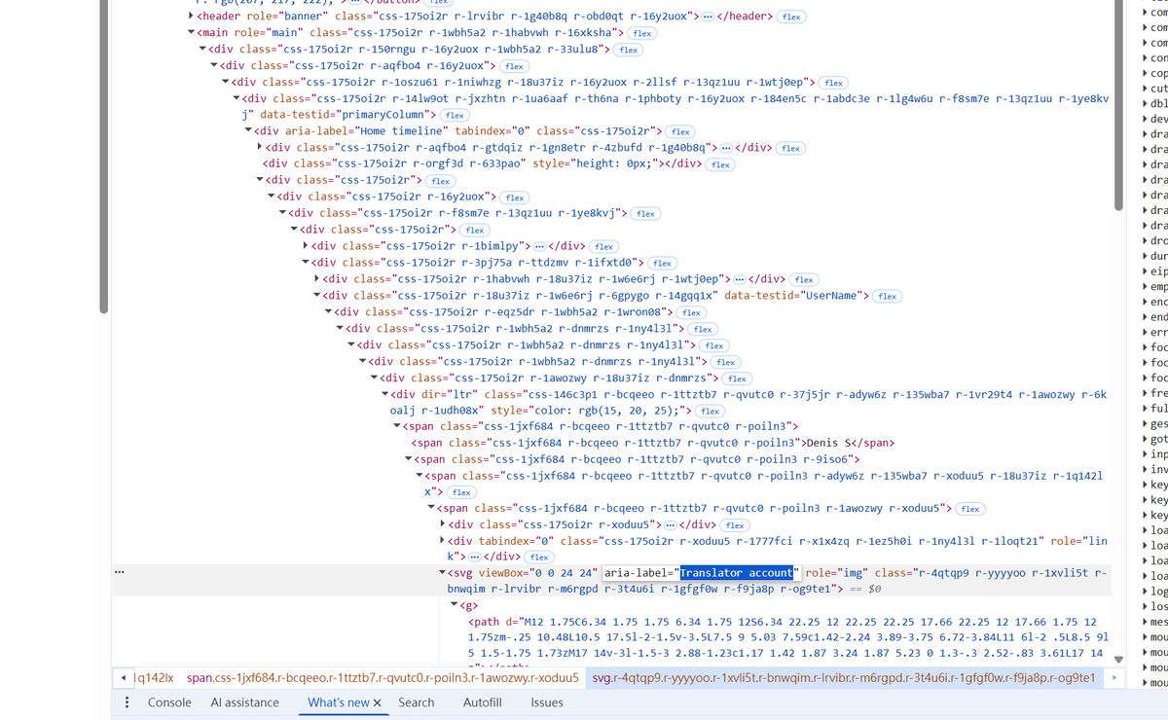Collapse the main role node
Viewport: 1168px width, 720px height.
point(191,33)
